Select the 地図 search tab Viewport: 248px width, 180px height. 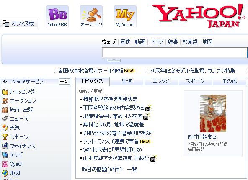point(207,42)
